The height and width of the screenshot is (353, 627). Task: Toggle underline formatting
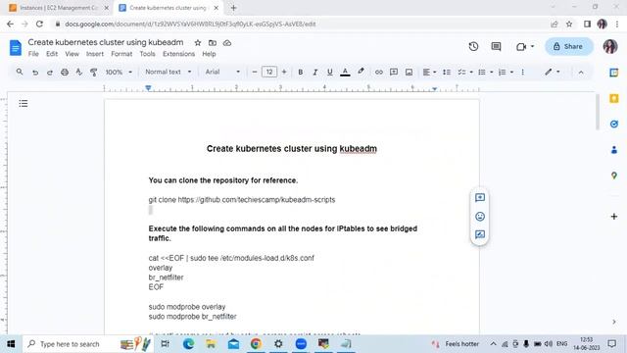tap(329, 72)
